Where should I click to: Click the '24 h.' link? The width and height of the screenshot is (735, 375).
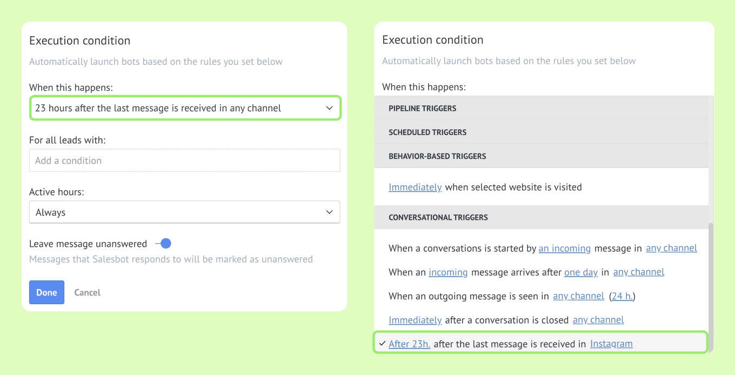click(x=623, y=296)
